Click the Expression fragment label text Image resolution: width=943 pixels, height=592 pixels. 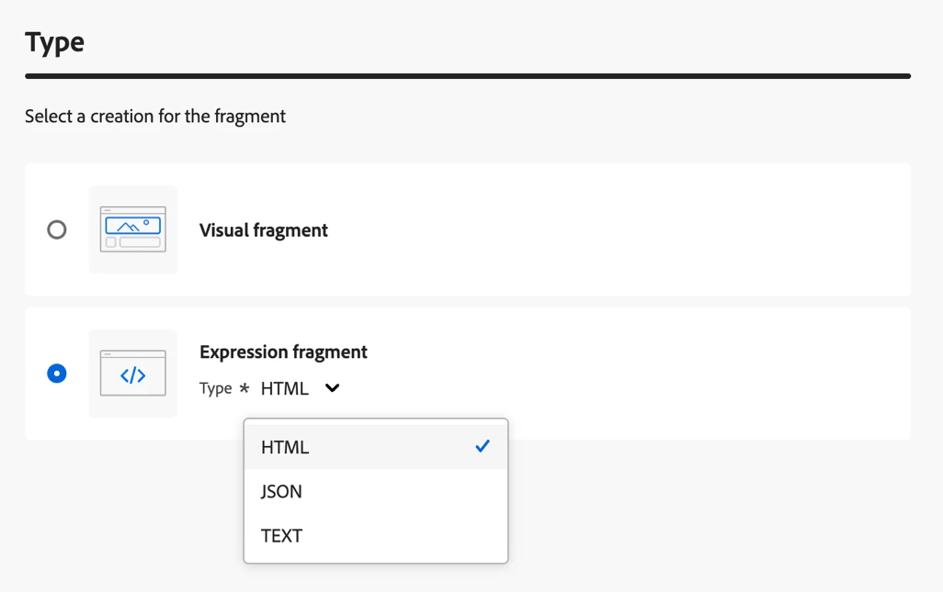[283, 352]
